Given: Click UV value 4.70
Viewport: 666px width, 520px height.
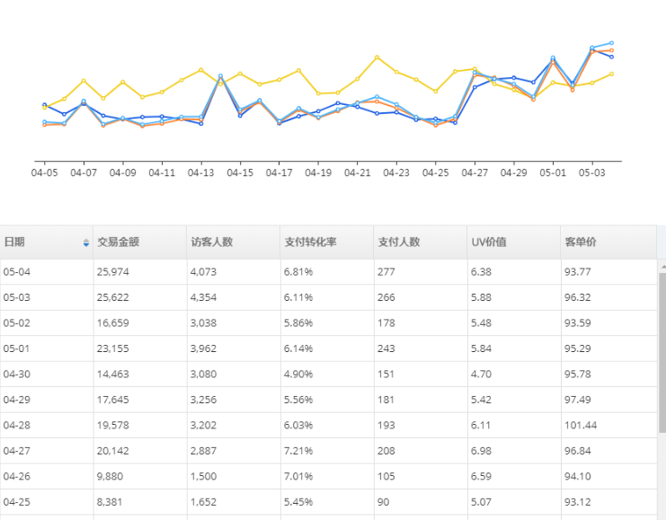Looking at the screenshot, I should pos(481,374).
